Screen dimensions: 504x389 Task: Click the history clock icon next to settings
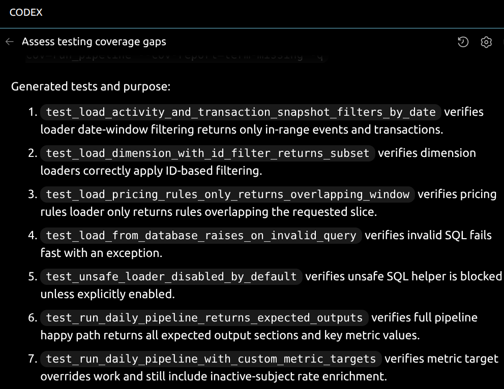click(463, 43)
